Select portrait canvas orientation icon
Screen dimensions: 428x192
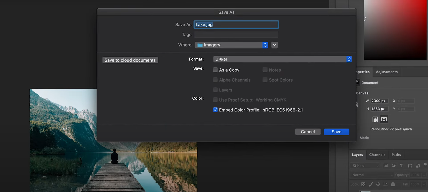click(x=375, y=119)
